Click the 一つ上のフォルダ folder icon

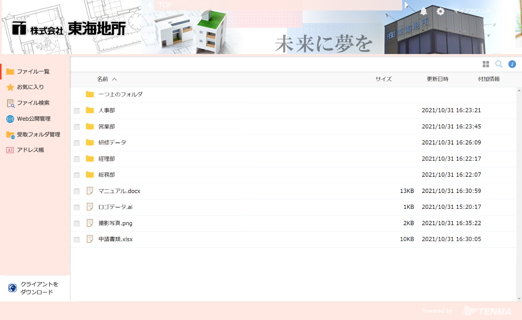point(90,94)
